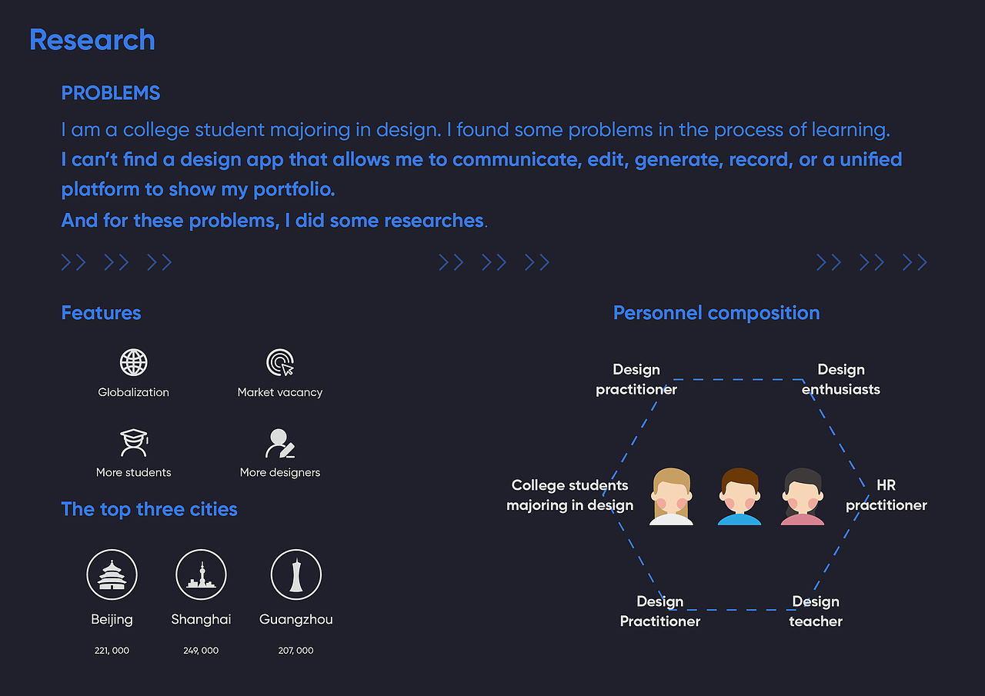Click the HR practitioner label

point(886,495)
